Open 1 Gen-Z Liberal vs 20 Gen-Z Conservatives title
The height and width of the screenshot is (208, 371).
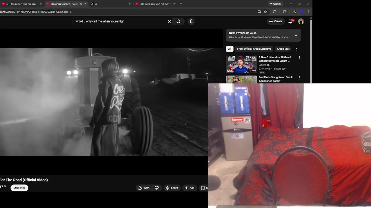(275, 59)
